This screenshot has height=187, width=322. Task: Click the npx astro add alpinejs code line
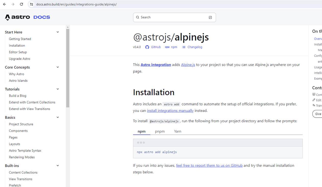click(x=157, y=152)
